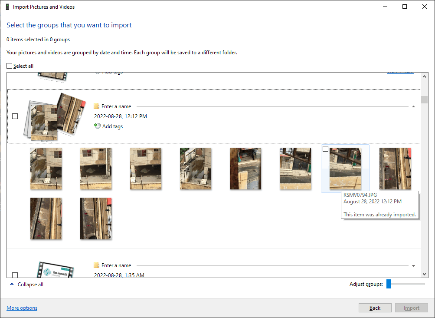Select last thumbnail in top row
Screen dimensions: 435x318
point(395,169)
